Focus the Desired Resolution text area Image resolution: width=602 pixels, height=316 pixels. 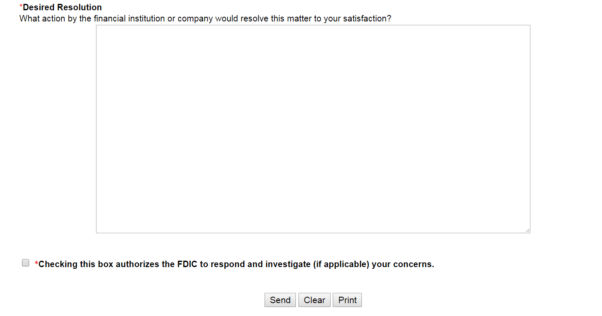coord(313,129)
